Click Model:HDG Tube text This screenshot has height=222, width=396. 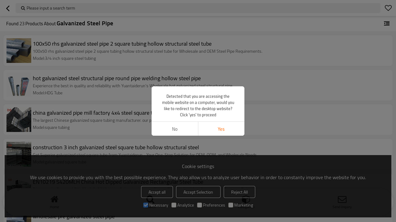[x=48, y=93]
